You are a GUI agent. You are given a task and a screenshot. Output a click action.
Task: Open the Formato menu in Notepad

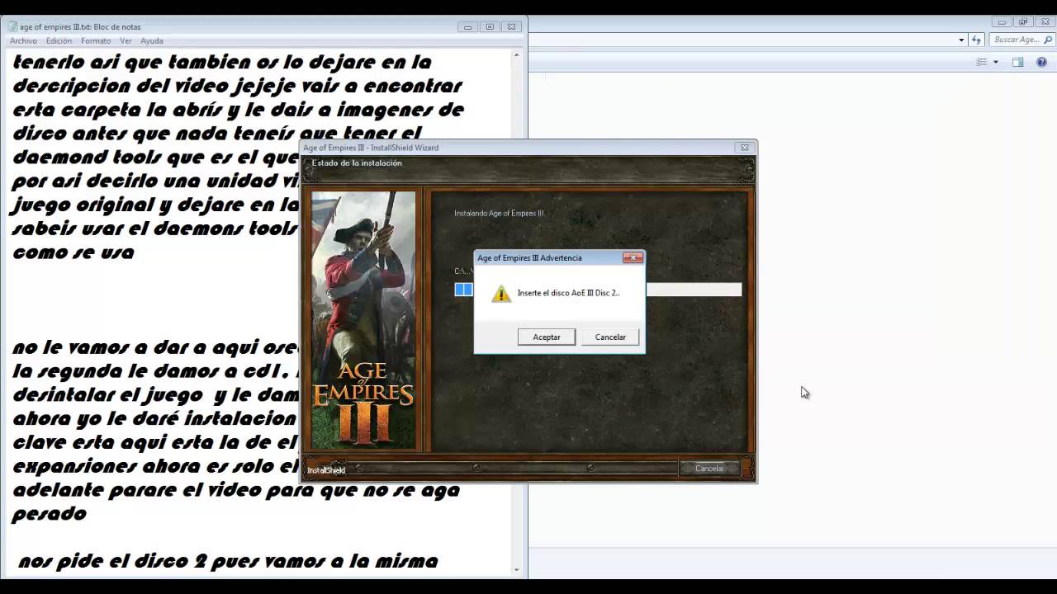coord(96,40)
